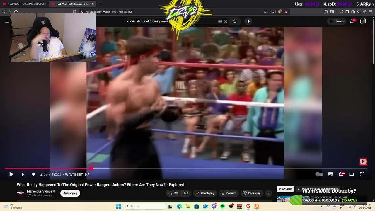Open the Windows Start menu
This screenshot has width=375, height=211.
click(118, 206)
